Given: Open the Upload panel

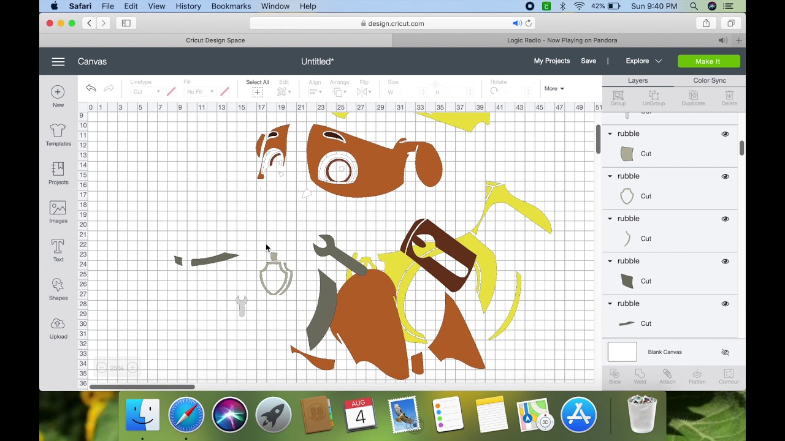Looking at the screenshot, I should (x=58, y=328).
